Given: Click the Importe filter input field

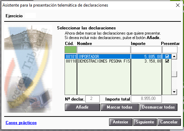Looking at the screenshot, I should [x=146, y=49].
